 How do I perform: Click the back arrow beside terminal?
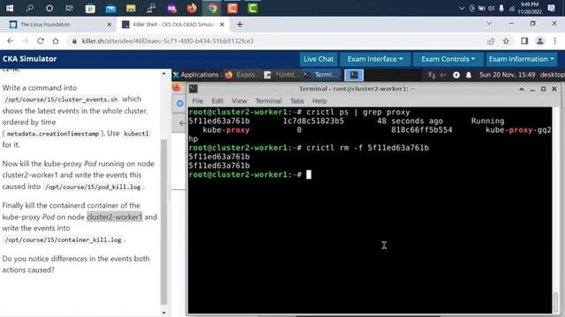(182, 123)
